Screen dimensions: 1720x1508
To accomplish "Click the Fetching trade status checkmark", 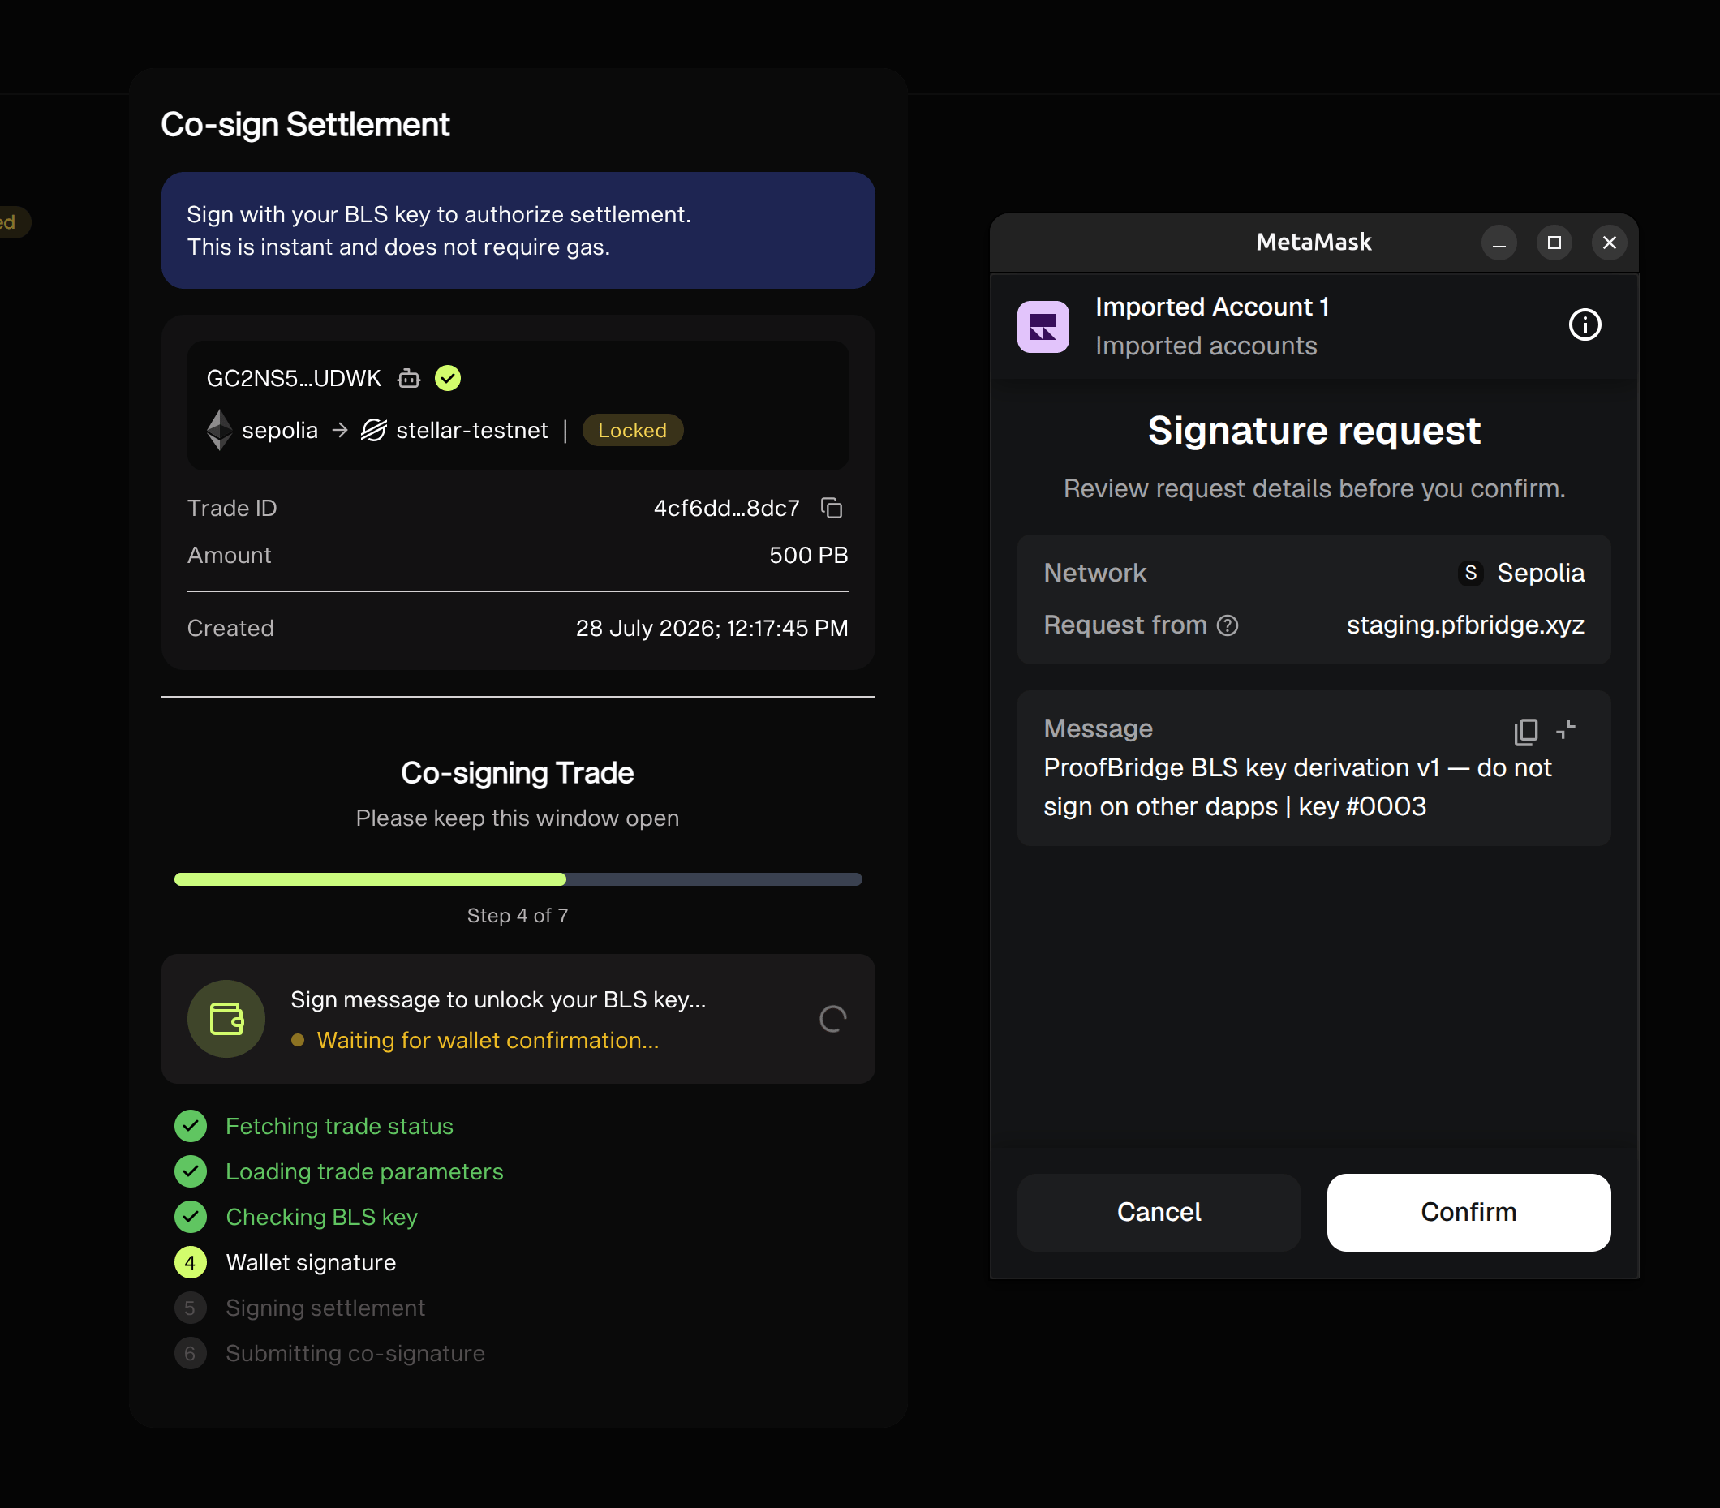I will pyautogui.click(x=191, y=1126).
